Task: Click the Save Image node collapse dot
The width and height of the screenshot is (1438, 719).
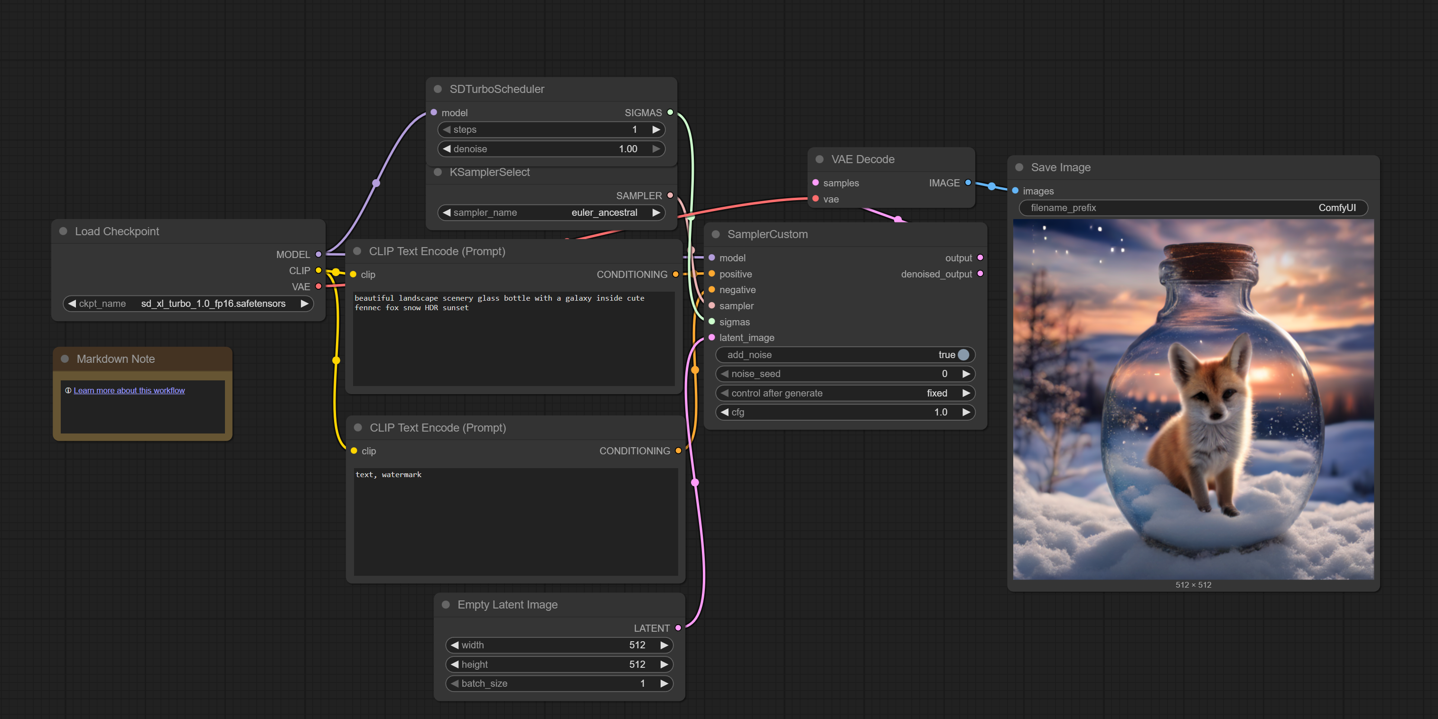Action: (x=1019, y=167)
